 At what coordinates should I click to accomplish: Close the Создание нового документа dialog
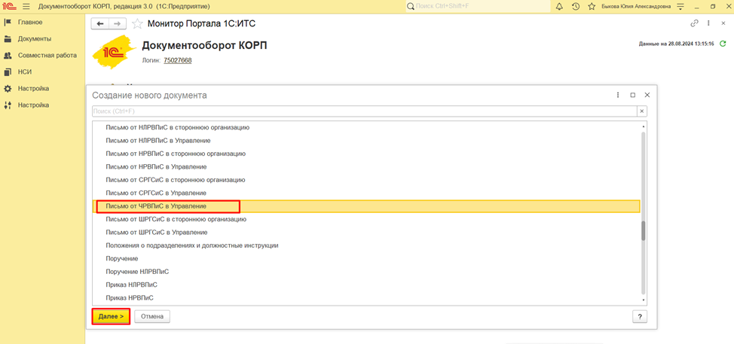[x=647, y=95]
